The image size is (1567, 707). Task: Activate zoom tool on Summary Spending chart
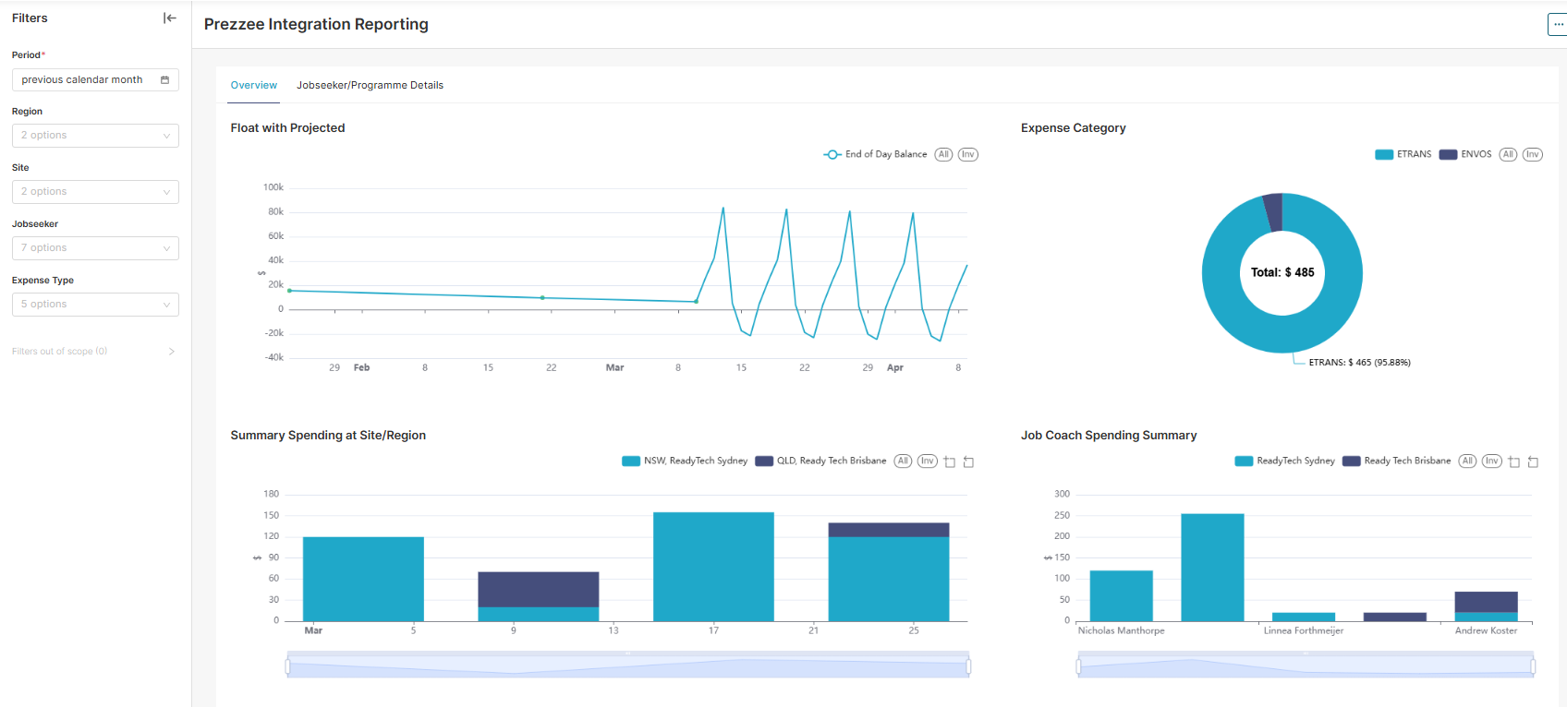click(x=950, y=461)
